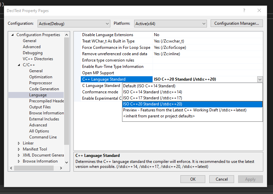Click the horizontal scrollbar right arrow
273x194 pixels.
click(61, 168)
